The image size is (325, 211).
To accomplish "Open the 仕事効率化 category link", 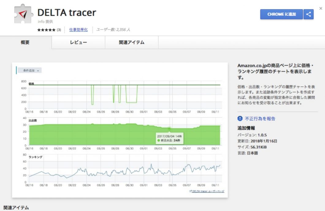I will [x=78, y=30].
